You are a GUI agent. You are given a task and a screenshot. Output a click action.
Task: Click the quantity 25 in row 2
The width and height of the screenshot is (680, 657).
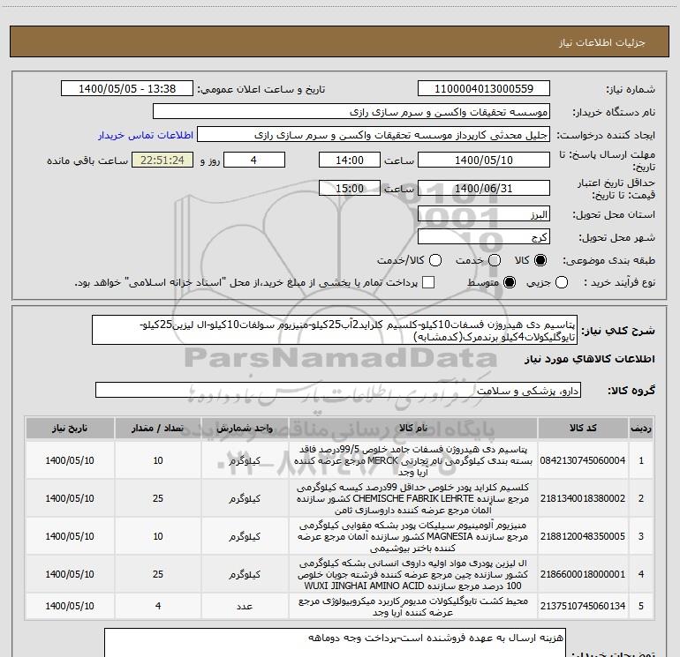click(x=158, y=498)
